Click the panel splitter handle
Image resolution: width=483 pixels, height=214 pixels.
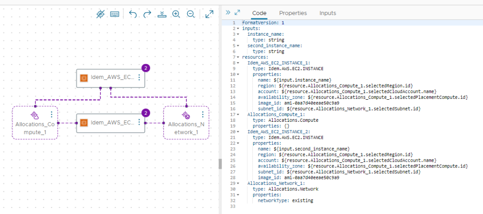[219, 163]
